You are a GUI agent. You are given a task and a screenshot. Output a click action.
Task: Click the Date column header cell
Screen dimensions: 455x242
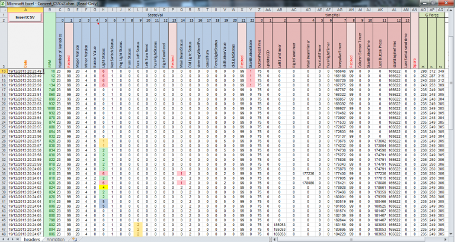point(25,46)
